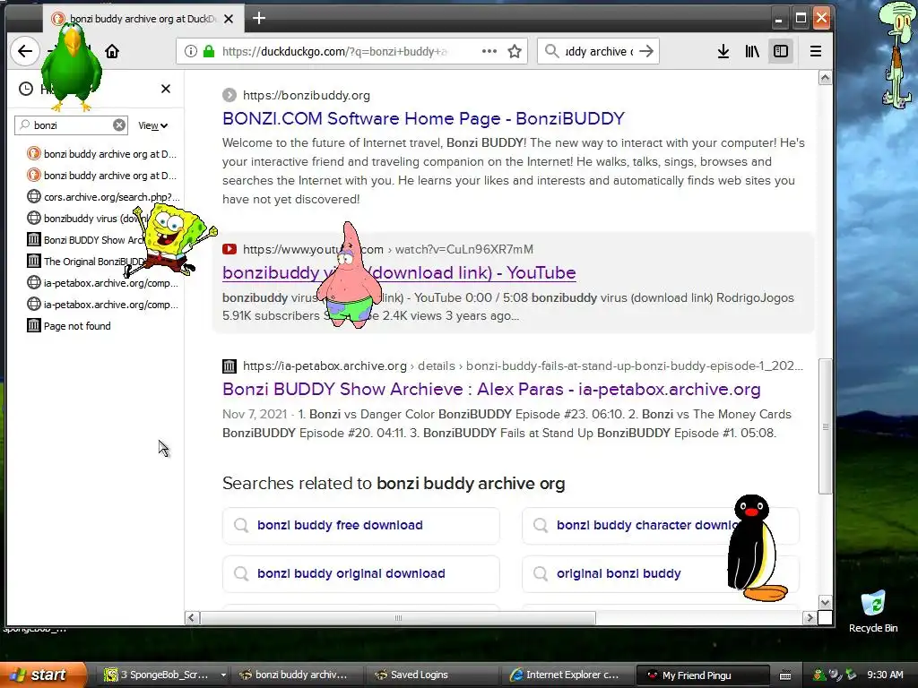Viewport: 918px width, 688px height.
Task: Open first bonzi buddy archive org history entry
Action: point(102,154)
